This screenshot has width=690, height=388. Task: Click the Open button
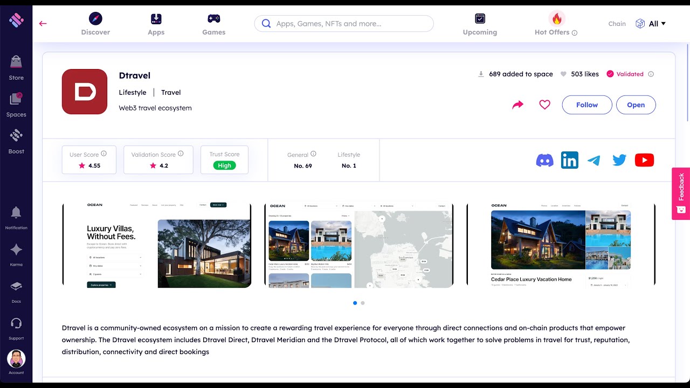click(636, 105)
